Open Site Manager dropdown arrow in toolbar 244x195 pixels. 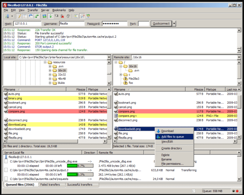(12, 16)
